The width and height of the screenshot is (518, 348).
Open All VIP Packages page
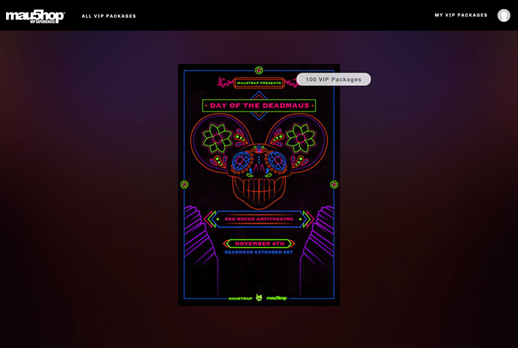coord(109,16)
